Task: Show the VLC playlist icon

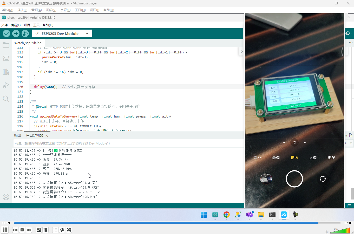Action: point(55,230)
